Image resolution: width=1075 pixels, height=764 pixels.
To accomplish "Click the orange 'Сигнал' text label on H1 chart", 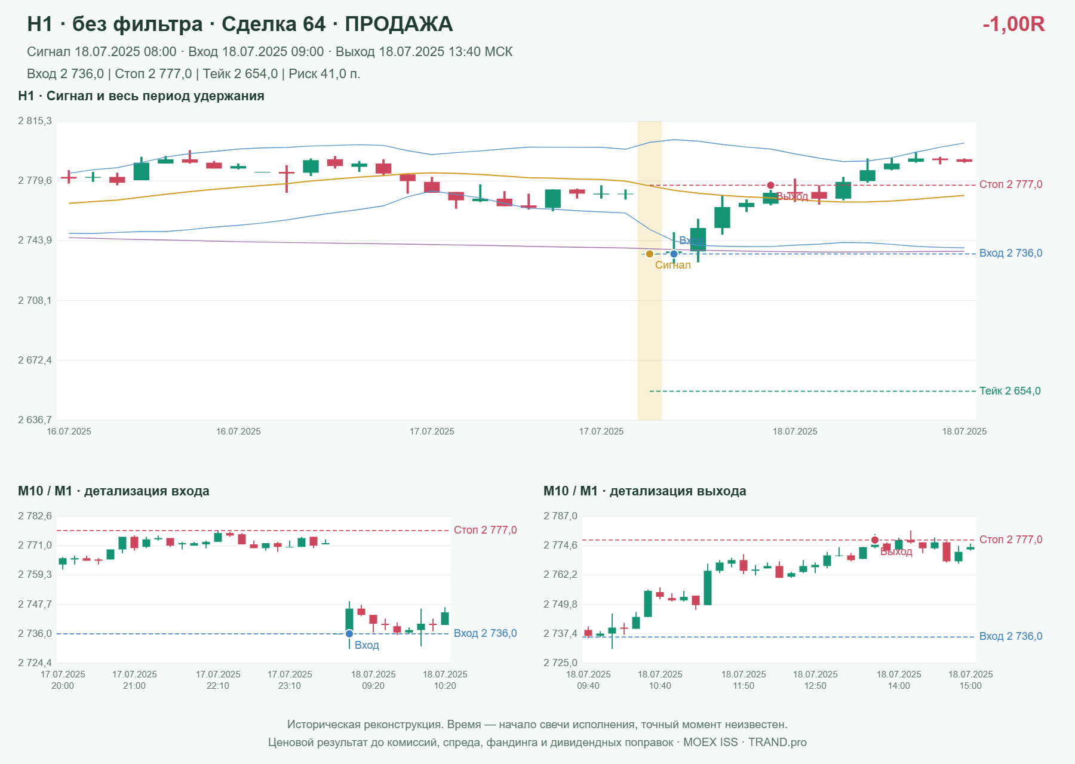I will pyautogui.click(x=673, y=265).
